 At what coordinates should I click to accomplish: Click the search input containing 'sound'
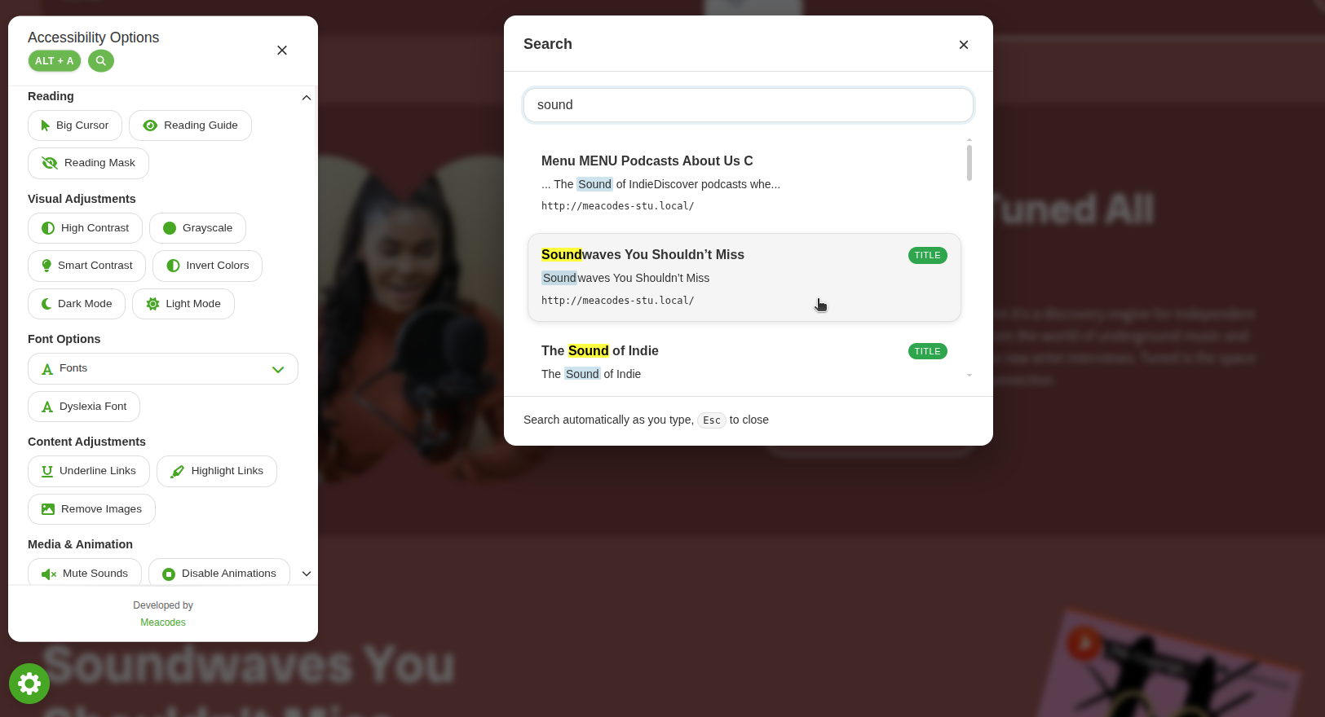(x=749, y=105)
